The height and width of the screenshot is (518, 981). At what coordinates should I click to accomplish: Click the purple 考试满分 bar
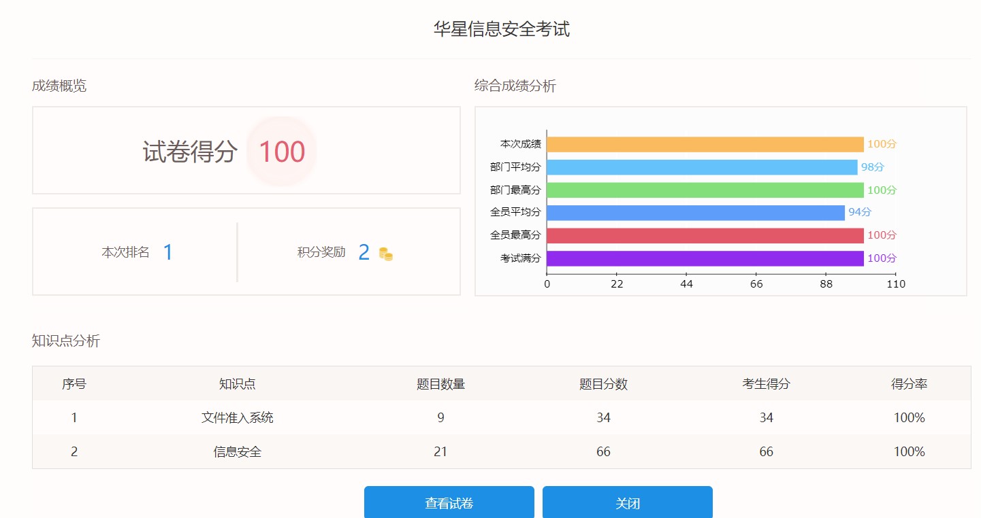pyautogui.click(x=705, y=258)
